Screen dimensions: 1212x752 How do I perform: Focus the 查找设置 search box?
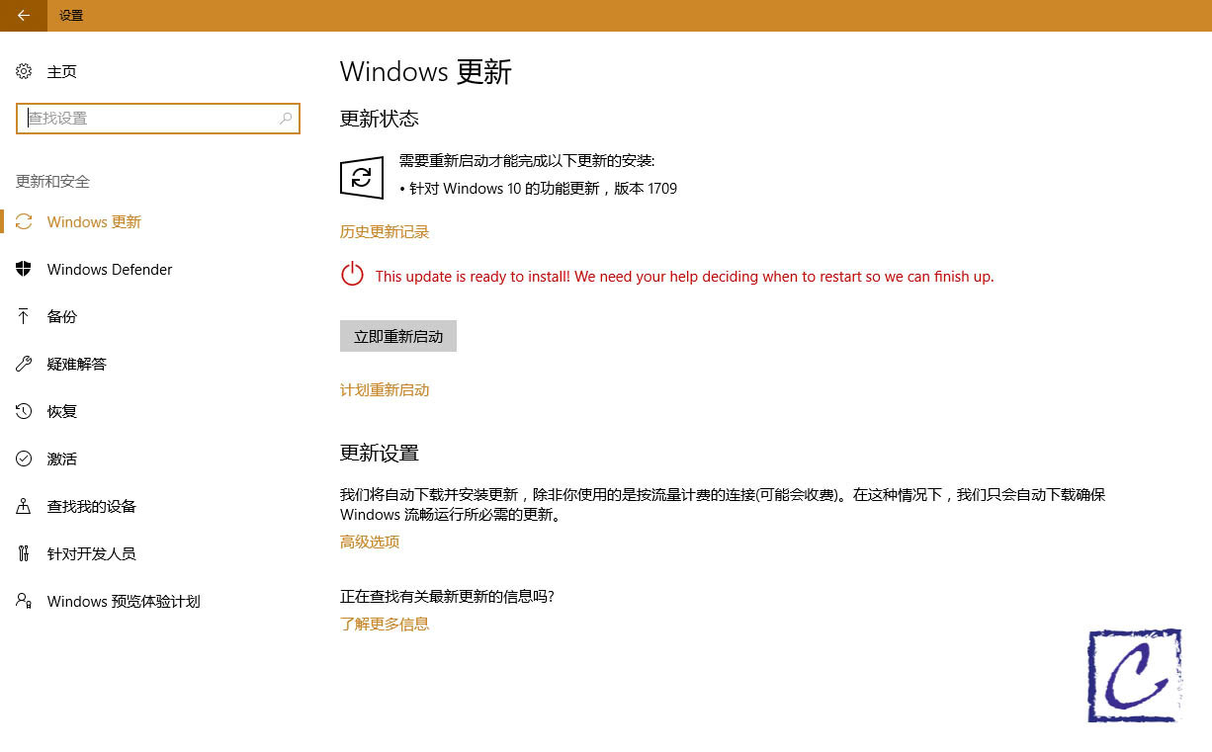(x=148, y=118)
